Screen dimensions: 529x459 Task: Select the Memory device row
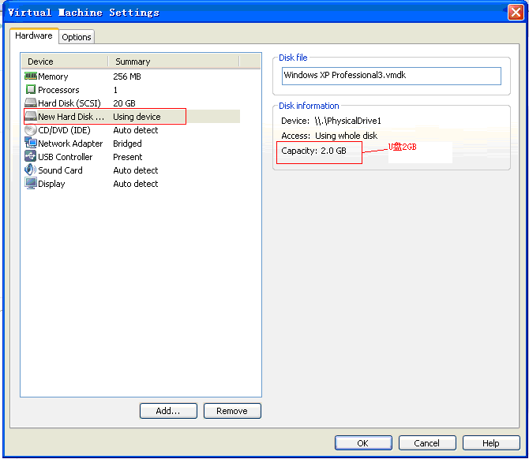coord(132,76)
